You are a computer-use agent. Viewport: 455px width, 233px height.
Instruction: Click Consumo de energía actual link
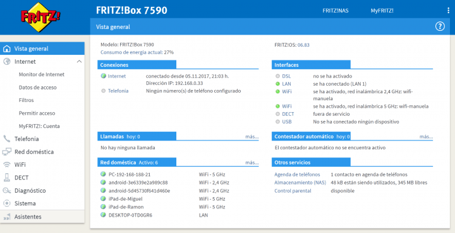131,52
